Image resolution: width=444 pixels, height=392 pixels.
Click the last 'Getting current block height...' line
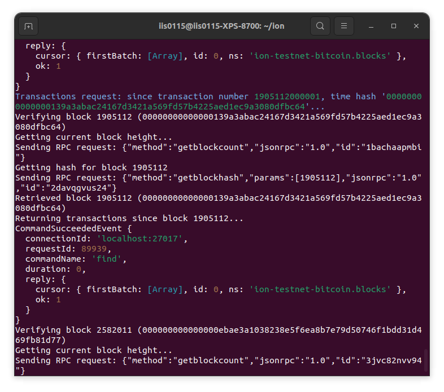[x=93, y=350]
